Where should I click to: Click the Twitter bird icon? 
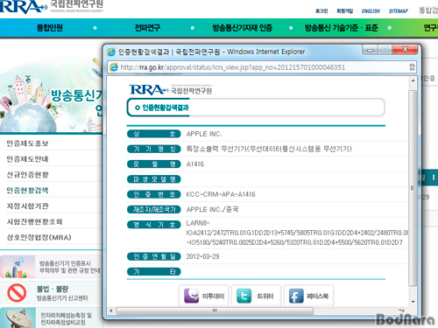click(244, 296)
